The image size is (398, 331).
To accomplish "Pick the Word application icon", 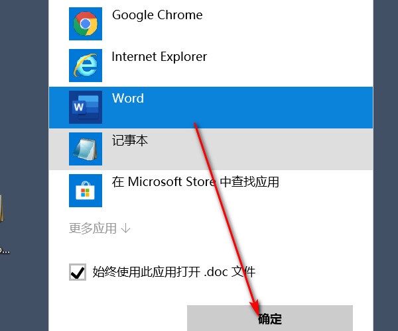I will 86,107.
